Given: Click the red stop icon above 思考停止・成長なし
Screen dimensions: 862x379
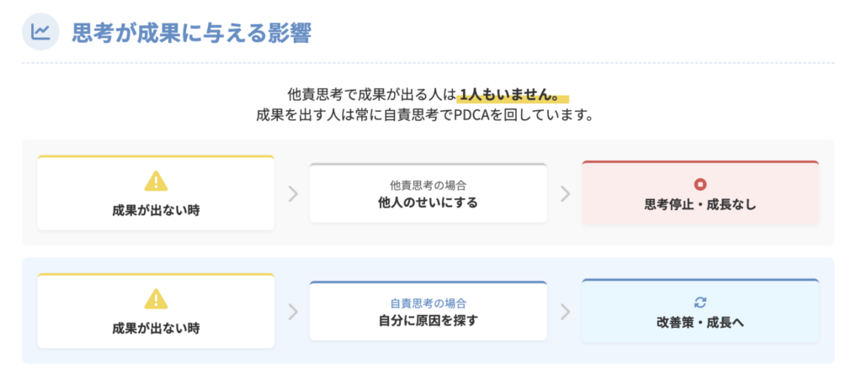Looking at the screenshot, I should tap(700, 184).
